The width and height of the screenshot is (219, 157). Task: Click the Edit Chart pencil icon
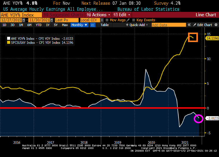[x=195, y=25]
